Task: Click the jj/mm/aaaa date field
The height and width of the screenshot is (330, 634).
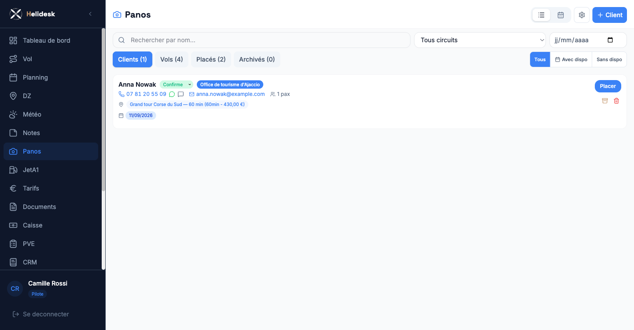Action: click(588, 40)
